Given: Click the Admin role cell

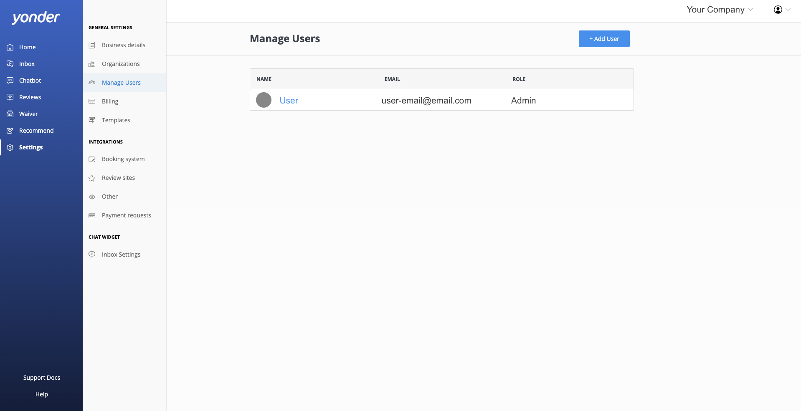Looking at the screenshot, I should point(523,101).
